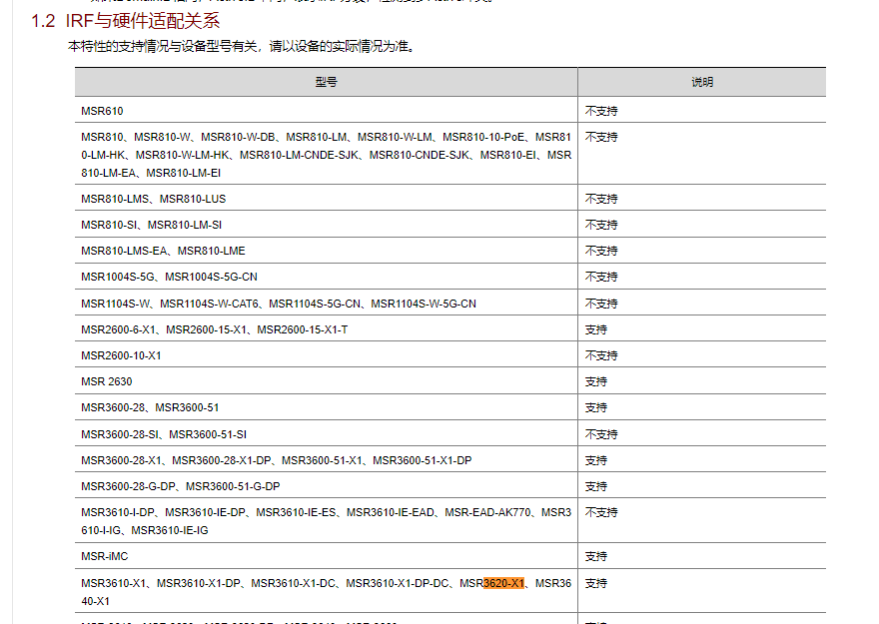Click '不支持' in the MSR3600-28-SI row
This screenshot has height=624, width=879.
[601, 434]
